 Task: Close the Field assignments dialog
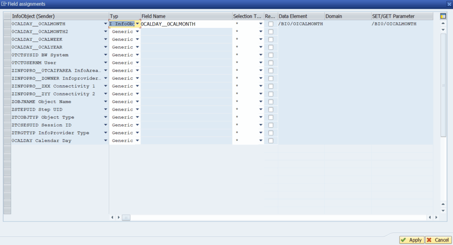click(449, 4)
